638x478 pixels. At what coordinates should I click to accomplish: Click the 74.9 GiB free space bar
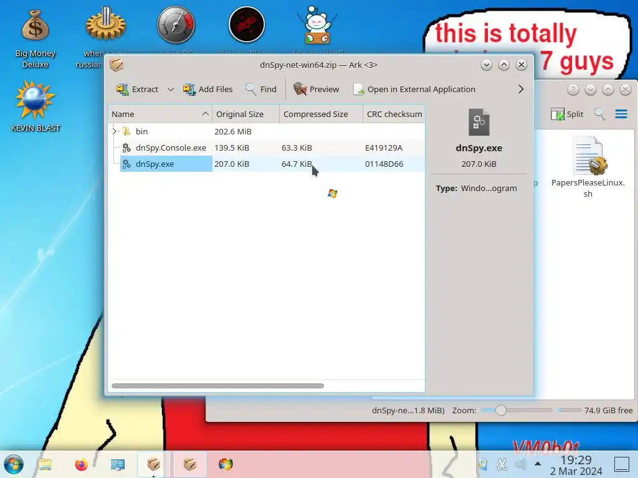coord(569,410)
